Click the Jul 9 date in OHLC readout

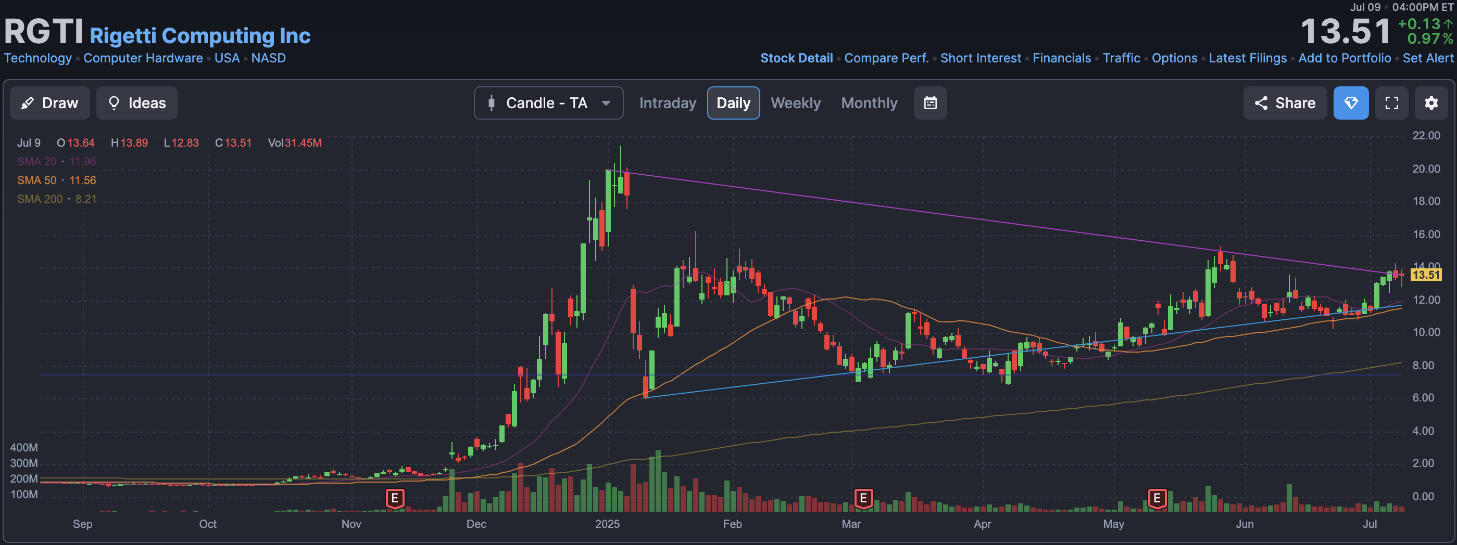(29, 143)
